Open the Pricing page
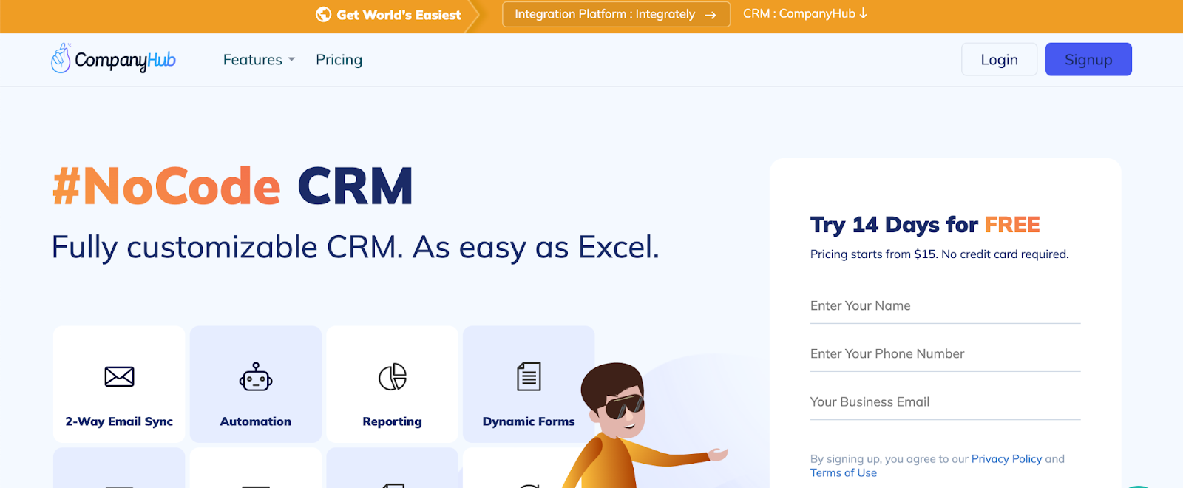The width and height of the screenshot is (1183, 488). [x=339, y=60]
